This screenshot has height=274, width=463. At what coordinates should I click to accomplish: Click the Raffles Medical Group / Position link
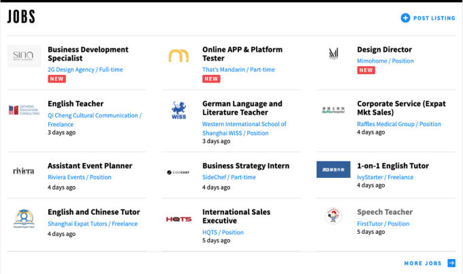tap(398, 124)
